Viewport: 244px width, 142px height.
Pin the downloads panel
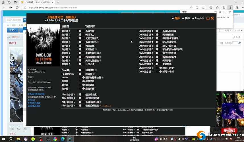pyautogui.click(x=229, y=12)
